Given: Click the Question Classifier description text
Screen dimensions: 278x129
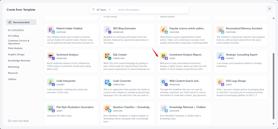Looking at the screenshot, I should 126,119.
